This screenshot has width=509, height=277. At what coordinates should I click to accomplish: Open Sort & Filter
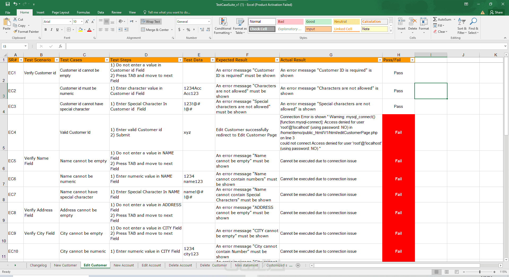tap(462, 26)
